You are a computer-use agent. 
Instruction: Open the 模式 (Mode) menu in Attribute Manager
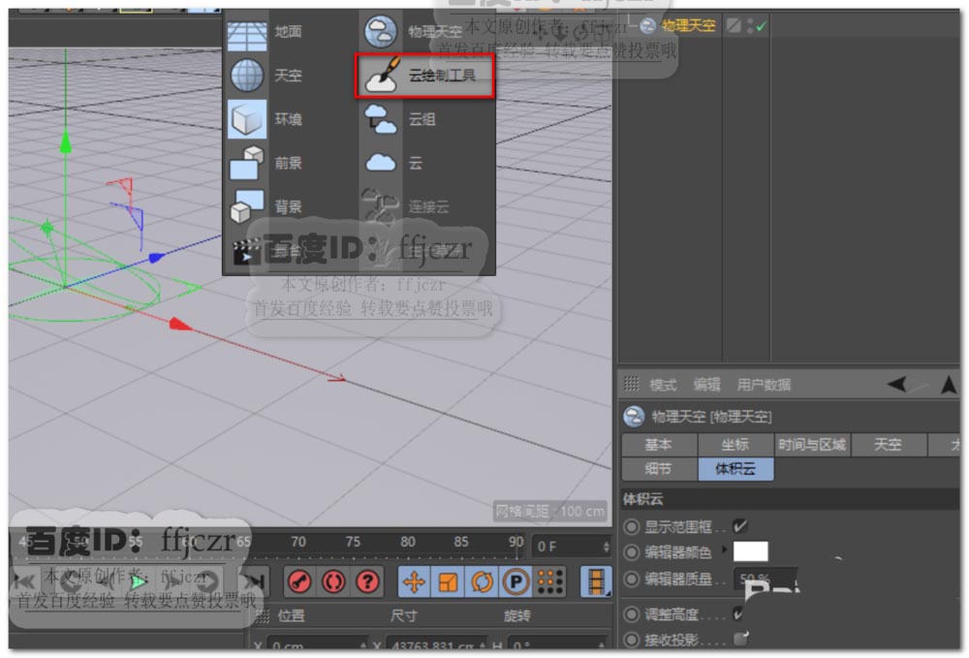(663, 385)
